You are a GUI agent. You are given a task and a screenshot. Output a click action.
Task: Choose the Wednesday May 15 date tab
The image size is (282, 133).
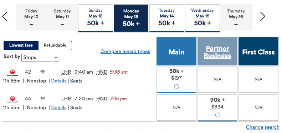(202, 18)
